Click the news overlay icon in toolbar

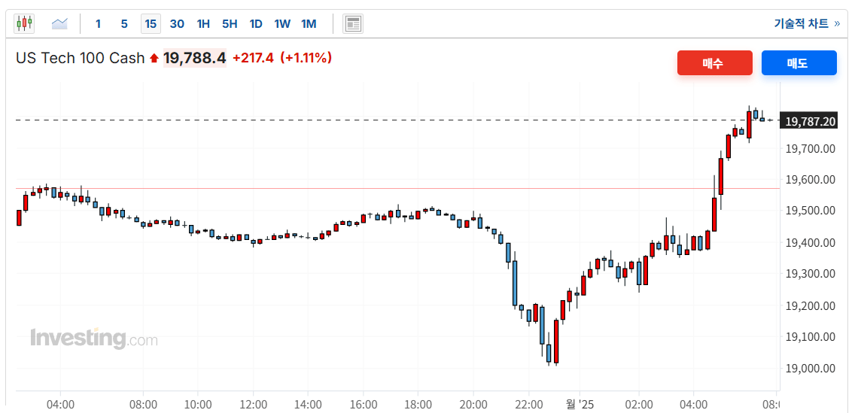pos(353,23)
